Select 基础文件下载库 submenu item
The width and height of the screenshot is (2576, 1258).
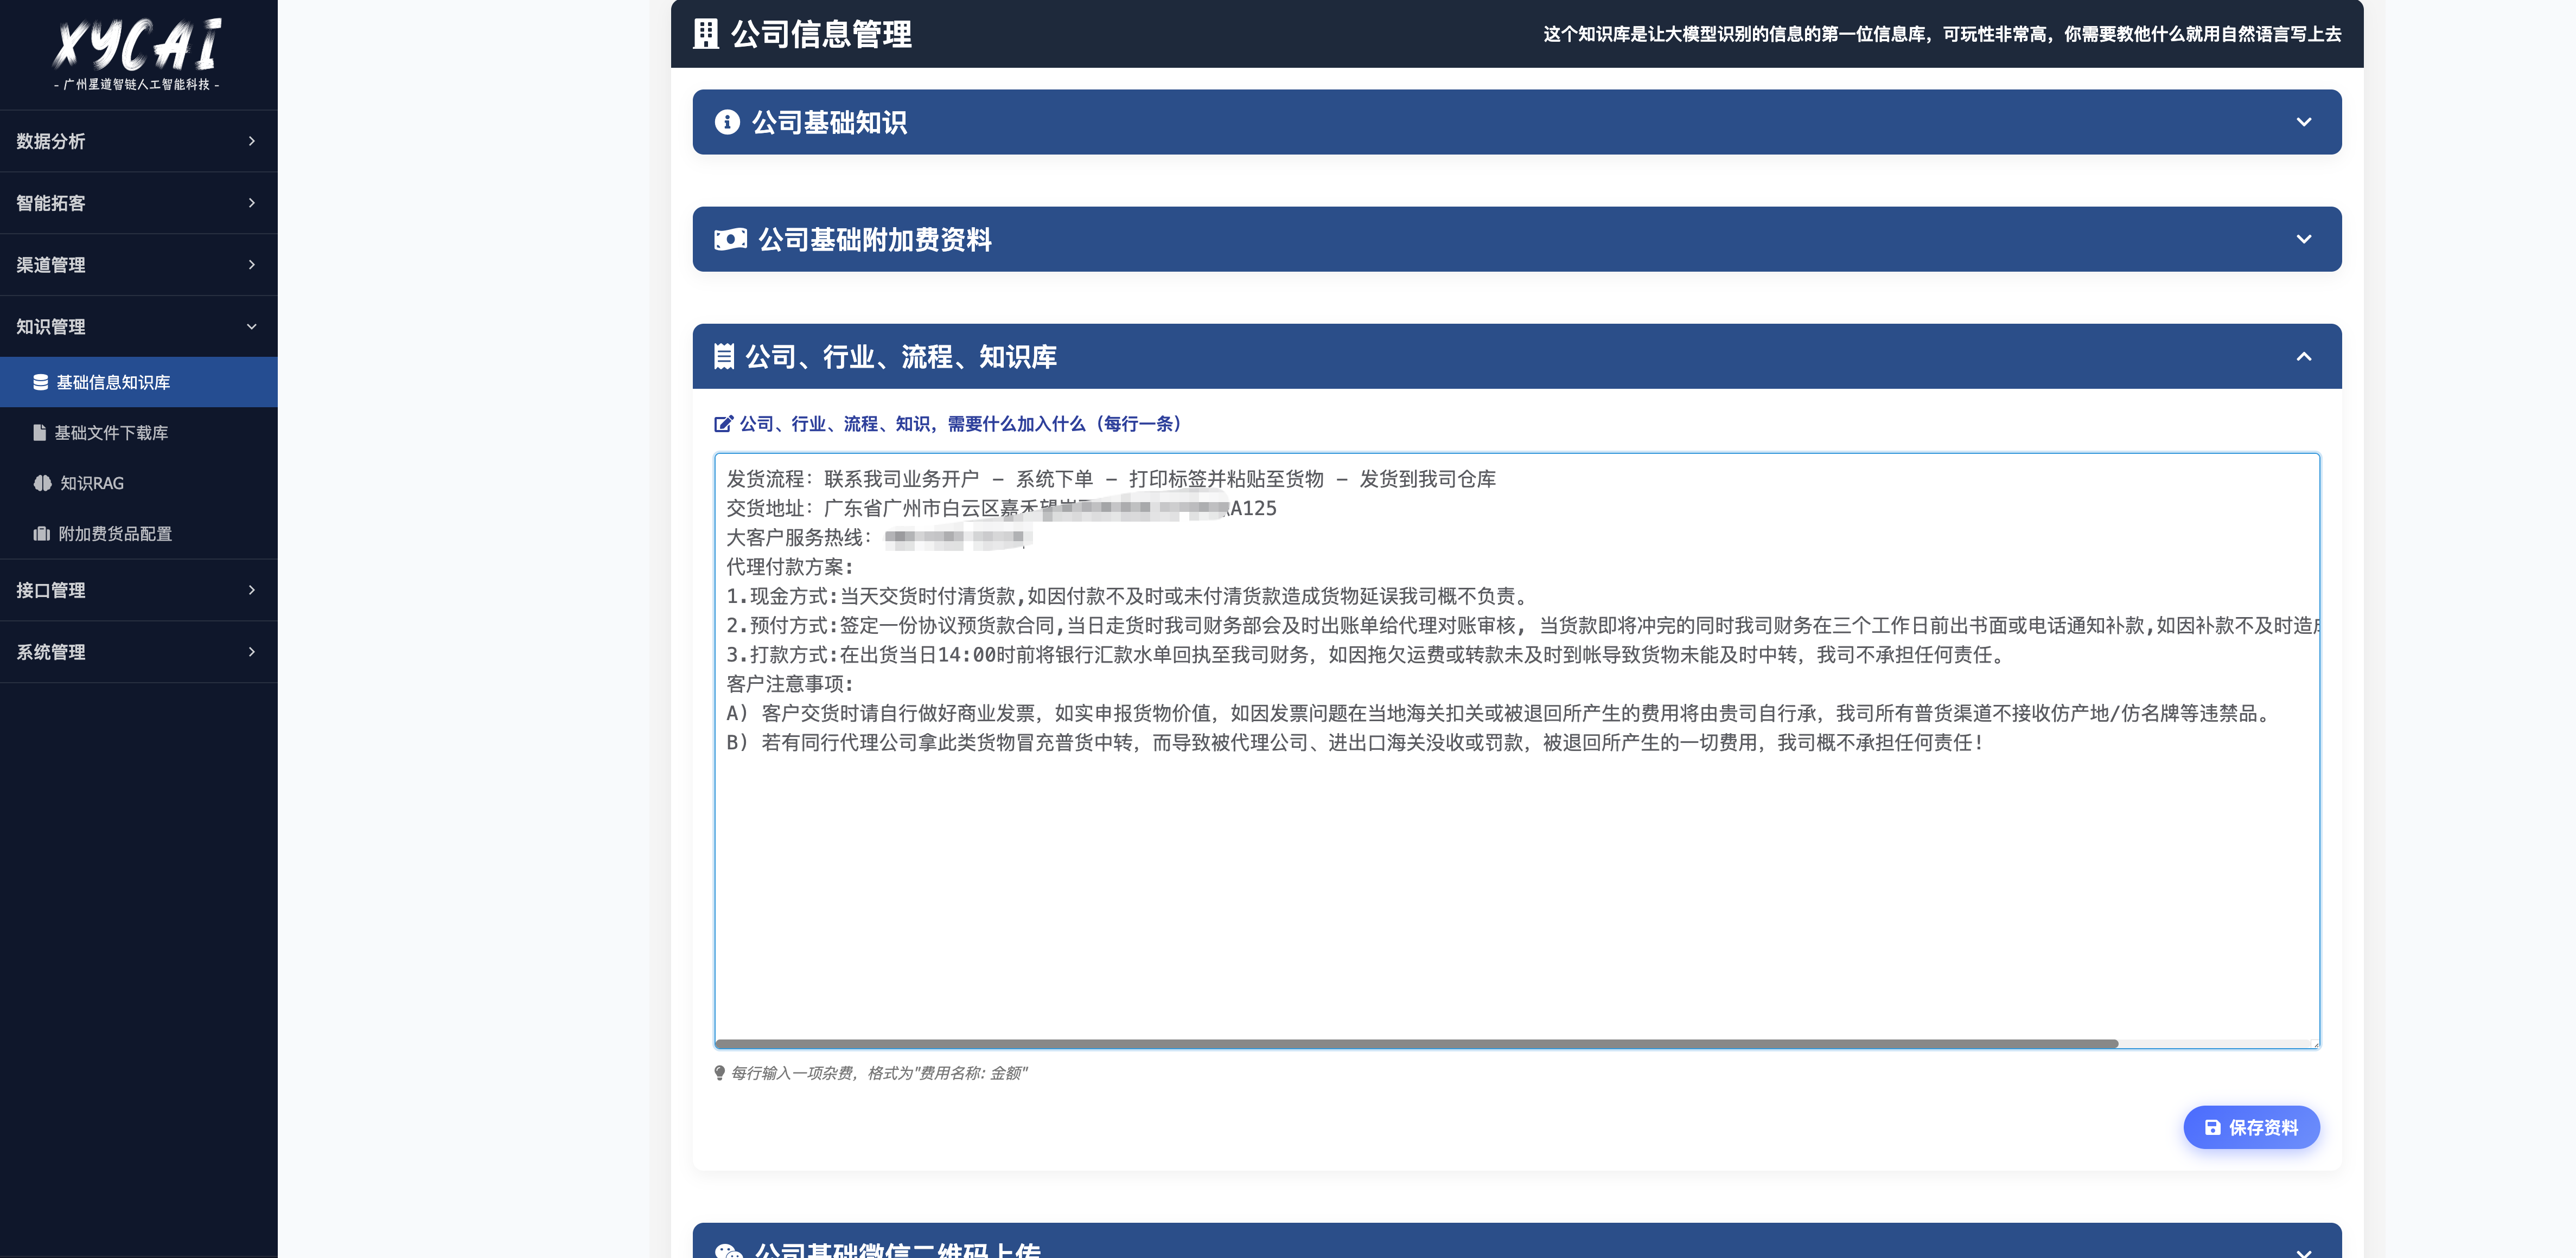pyautogui.click(x=138, y=433)
